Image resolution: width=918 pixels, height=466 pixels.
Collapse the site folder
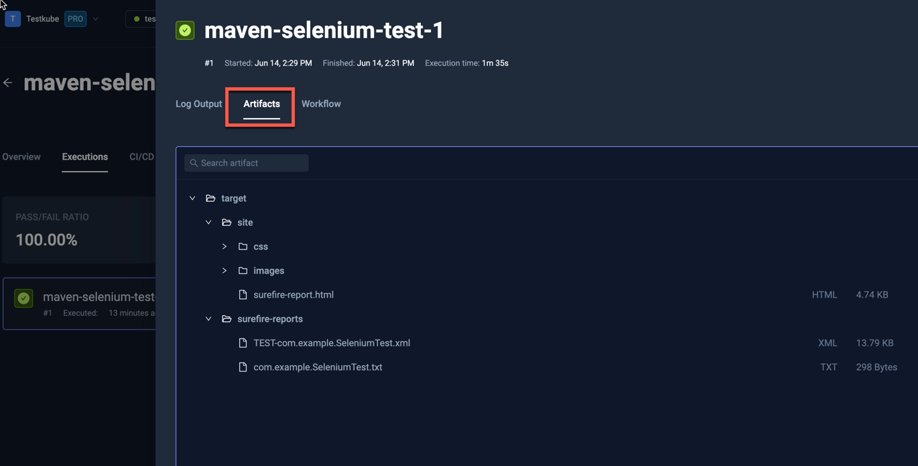click(x=208, y=222)
